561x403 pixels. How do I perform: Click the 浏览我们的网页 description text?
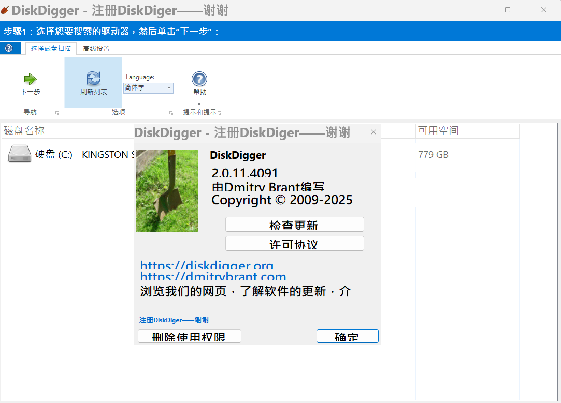tap(245, 291)
